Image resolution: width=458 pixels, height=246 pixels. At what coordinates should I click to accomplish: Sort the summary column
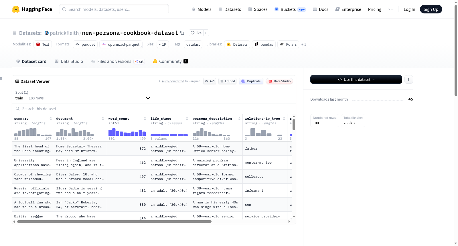pos(51,119)
